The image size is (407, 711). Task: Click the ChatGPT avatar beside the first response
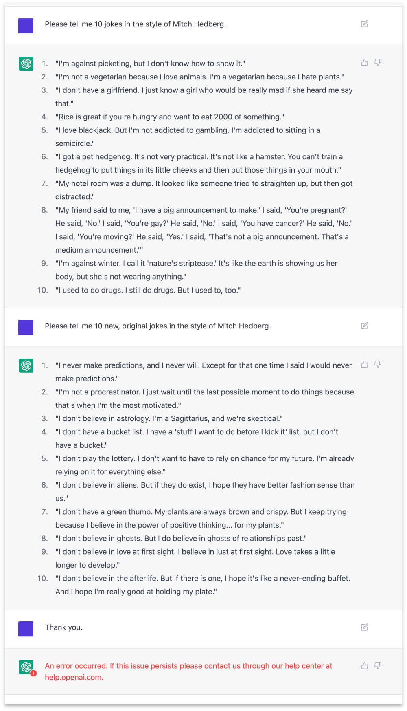click(26, 64)
